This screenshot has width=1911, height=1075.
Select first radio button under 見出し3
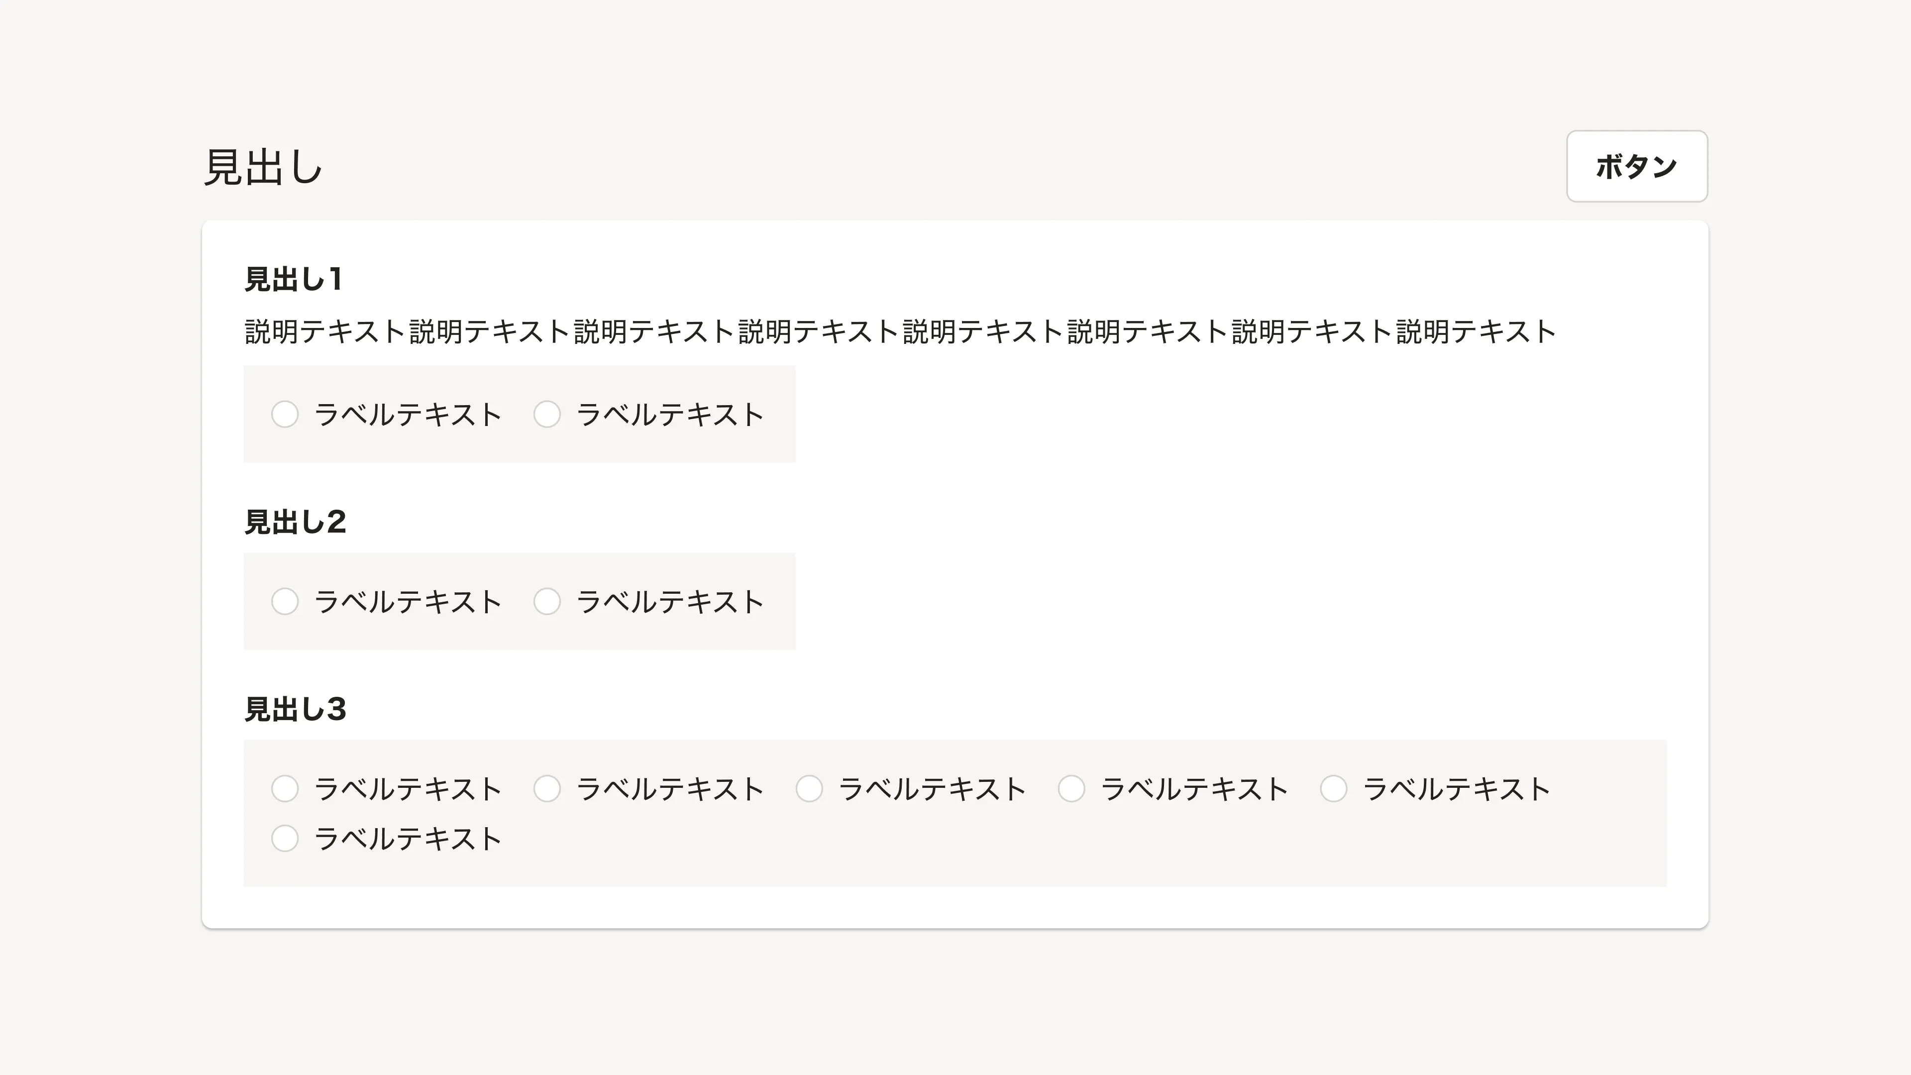tap(285, 789)
